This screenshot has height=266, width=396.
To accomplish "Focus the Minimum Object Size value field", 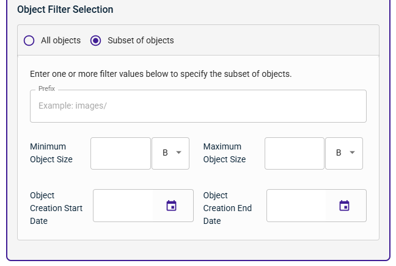I will coord(121,153).
